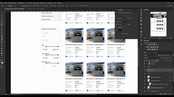Filter layers by type layers (T icon)
This screenshot has height=97, width=174.
(164, 56)
